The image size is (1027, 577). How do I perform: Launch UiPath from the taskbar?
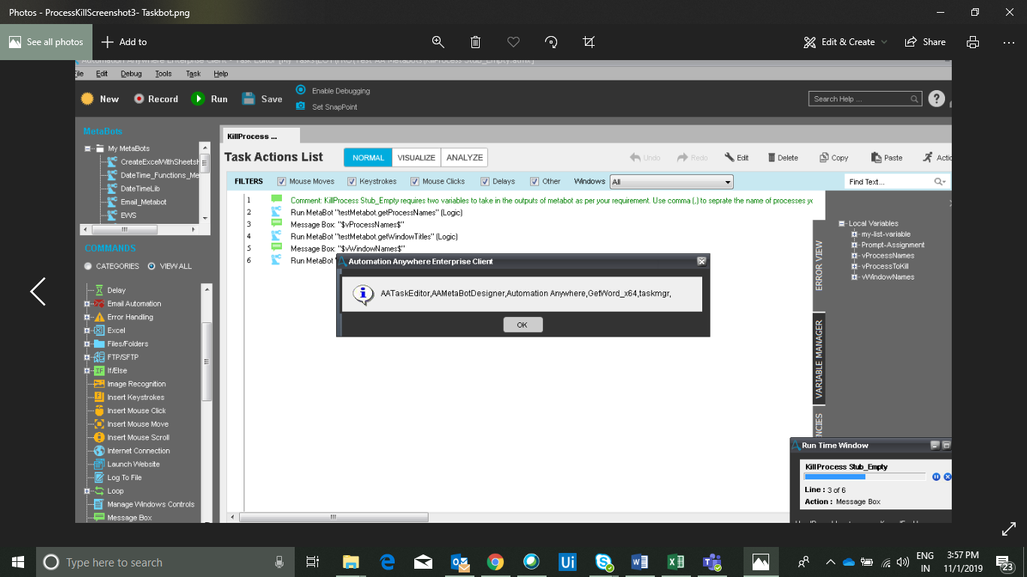[568, 562]
